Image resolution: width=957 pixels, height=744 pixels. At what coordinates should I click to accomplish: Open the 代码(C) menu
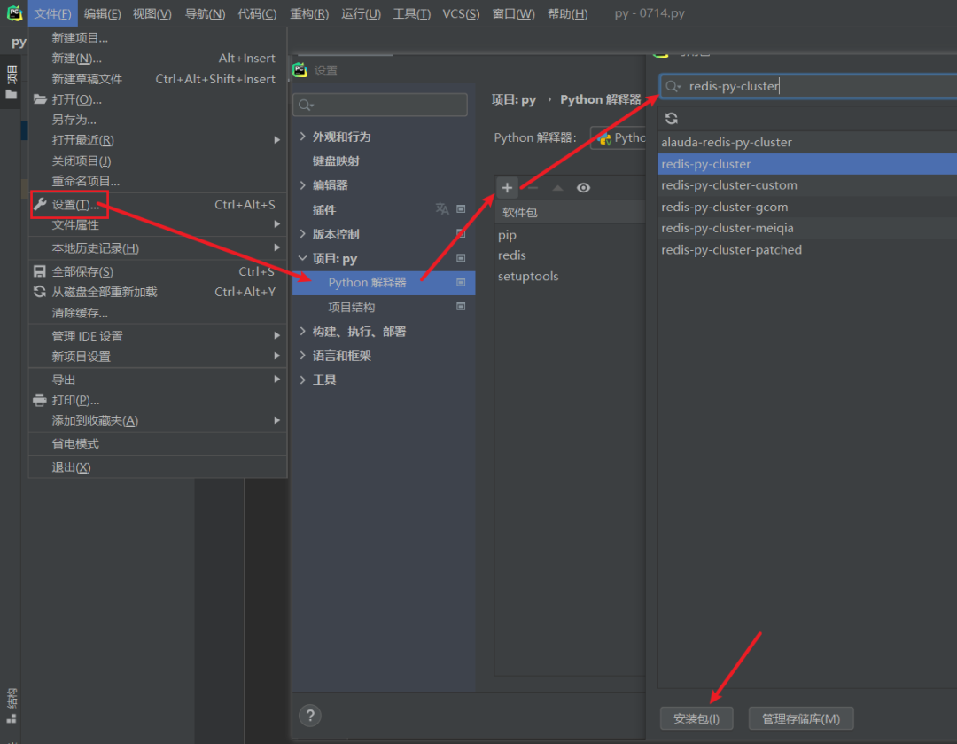(x=257, y=13)
